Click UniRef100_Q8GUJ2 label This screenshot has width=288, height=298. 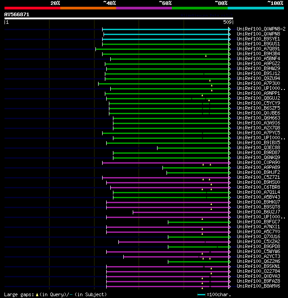point(258,98)
